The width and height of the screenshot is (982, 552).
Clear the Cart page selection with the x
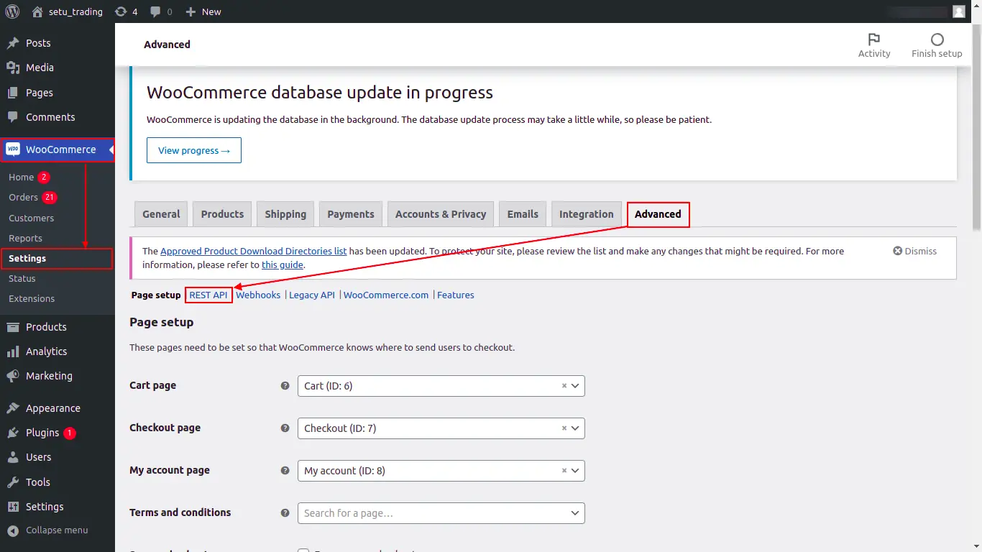[x=564, y=386]
